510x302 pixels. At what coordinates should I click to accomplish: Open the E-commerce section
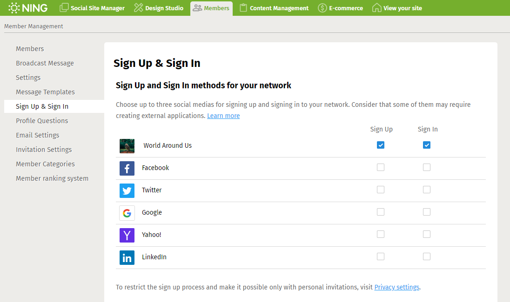(341, 8)
